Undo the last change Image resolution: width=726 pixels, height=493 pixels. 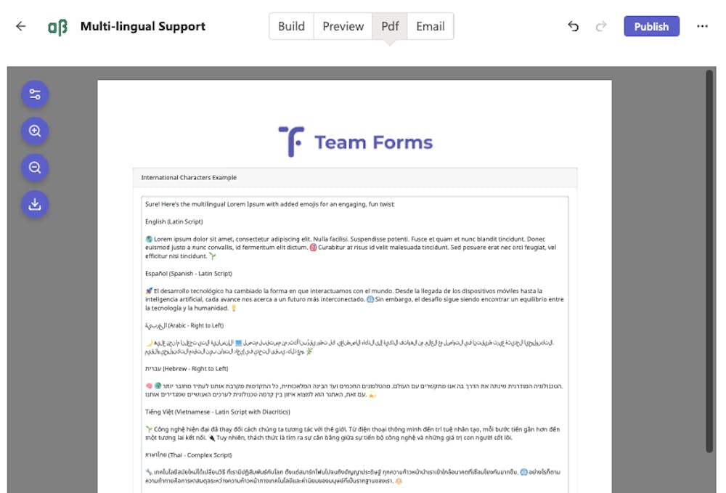tap(573, 26)
